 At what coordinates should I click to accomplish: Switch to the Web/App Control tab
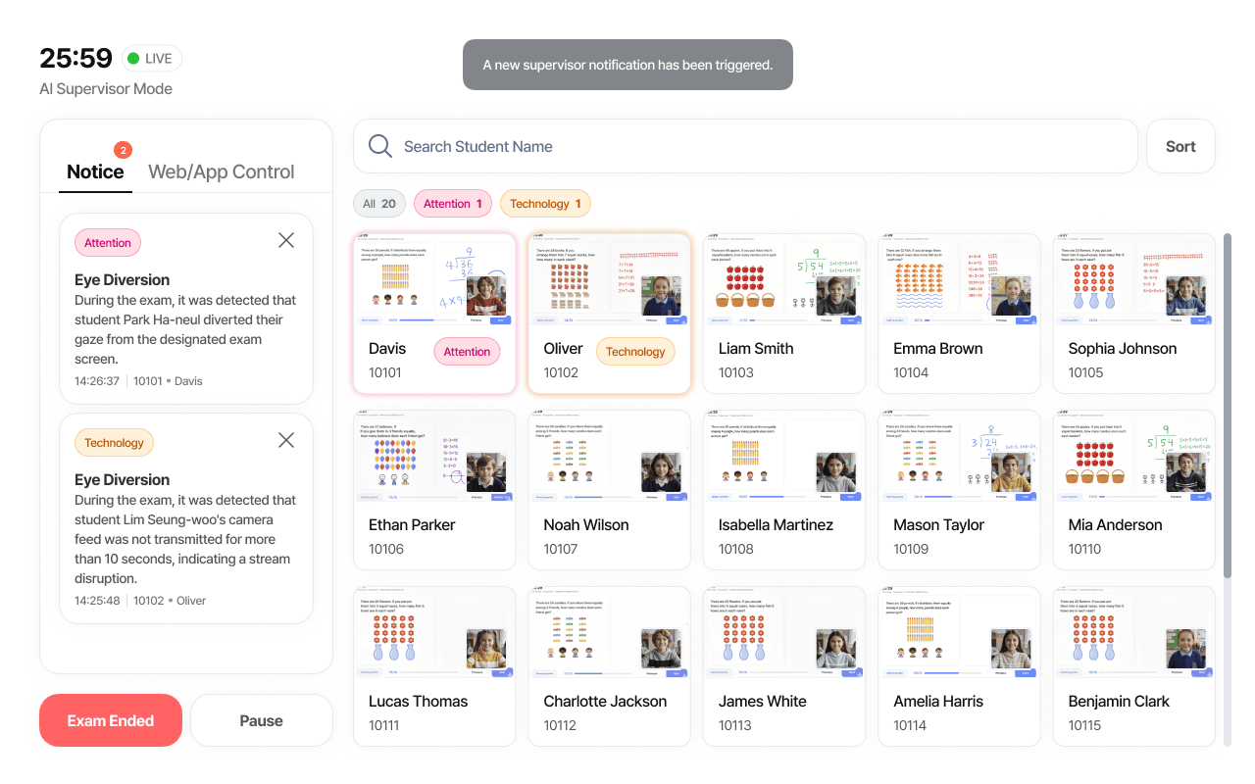(x=221, y=172)
